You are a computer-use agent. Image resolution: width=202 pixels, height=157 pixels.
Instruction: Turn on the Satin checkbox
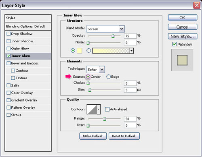(x=8, y=85)
